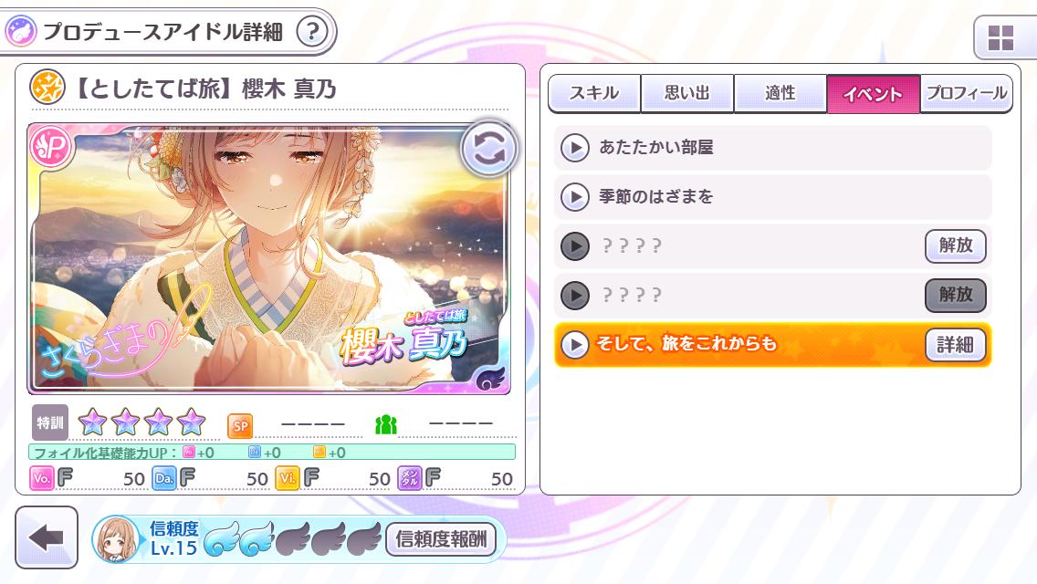Image resolution: width=1037 pixels, height=584 pixels.
Task: Click the SP skill orange icon
Action: tap(240, 426)
